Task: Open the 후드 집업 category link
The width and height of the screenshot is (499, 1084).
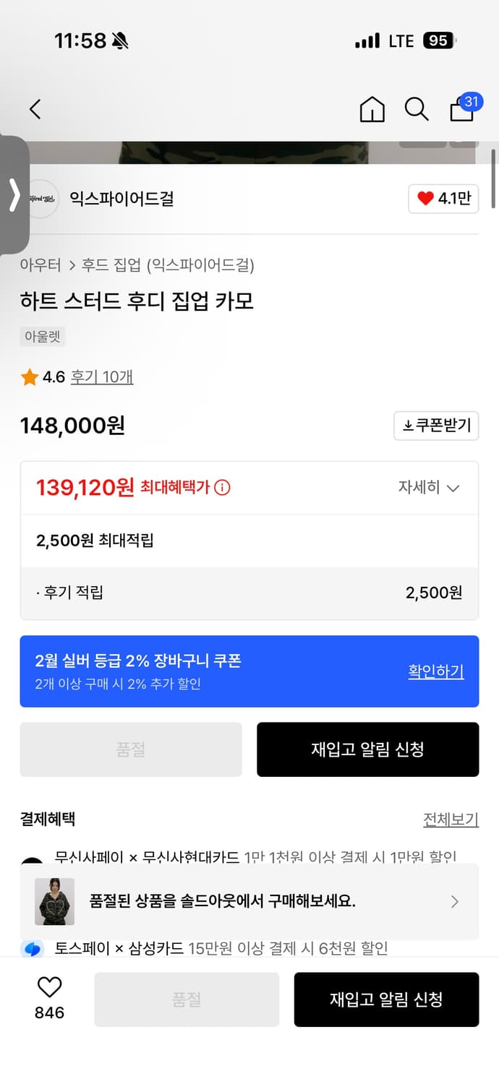Action: pyautogui.click(x=104, y=266)
